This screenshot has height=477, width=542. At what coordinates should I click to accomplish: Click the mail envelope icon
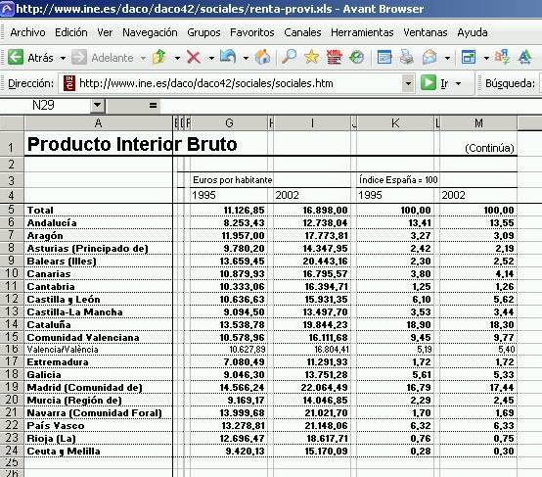point(429,57)
